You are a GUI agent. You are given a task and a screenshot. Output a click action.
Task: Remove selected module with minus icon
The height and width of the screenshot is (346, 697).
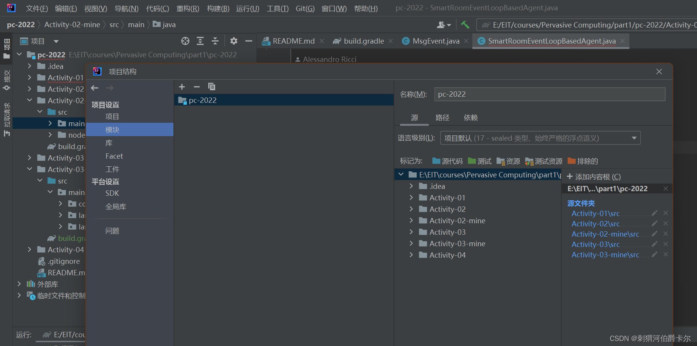point(197,87)
